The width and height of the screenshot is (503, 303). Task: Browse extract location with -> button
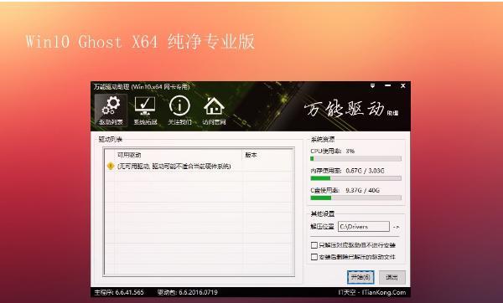click(397, 227)
